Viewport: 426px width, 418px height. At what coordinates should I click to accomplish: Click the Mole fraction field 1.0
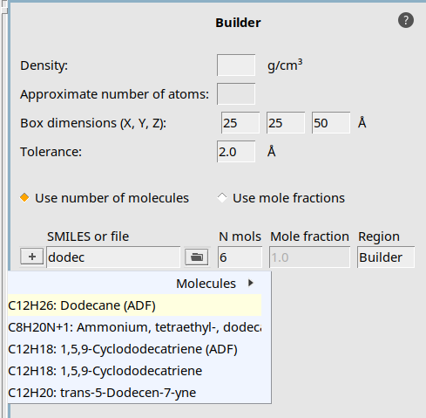coord(309,257)
